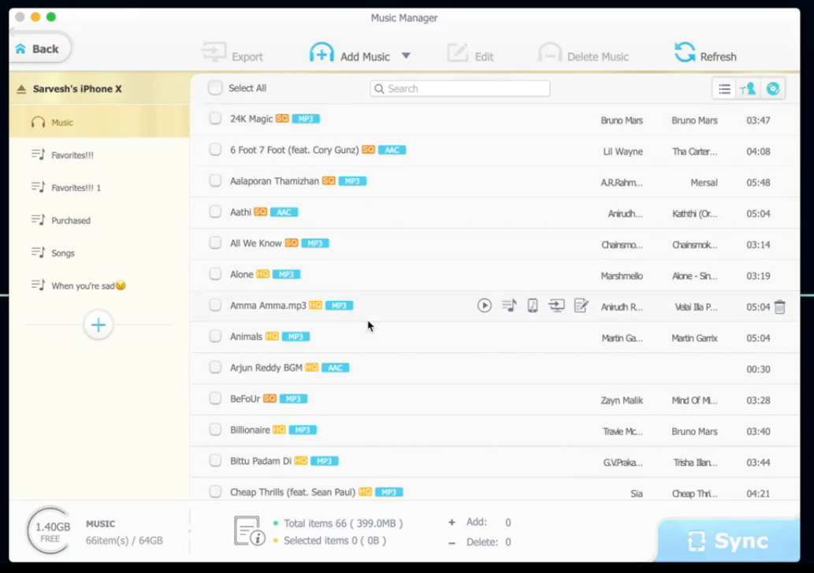Check the Alone song checkbox
Screen dimensions: 814x573
tap(215, 274)
